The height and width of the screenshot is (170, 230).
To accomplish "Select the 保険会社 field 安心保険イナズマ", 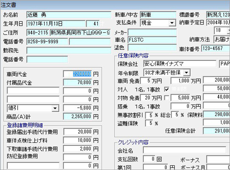I will pyautogui.click(x=180, y=64).
